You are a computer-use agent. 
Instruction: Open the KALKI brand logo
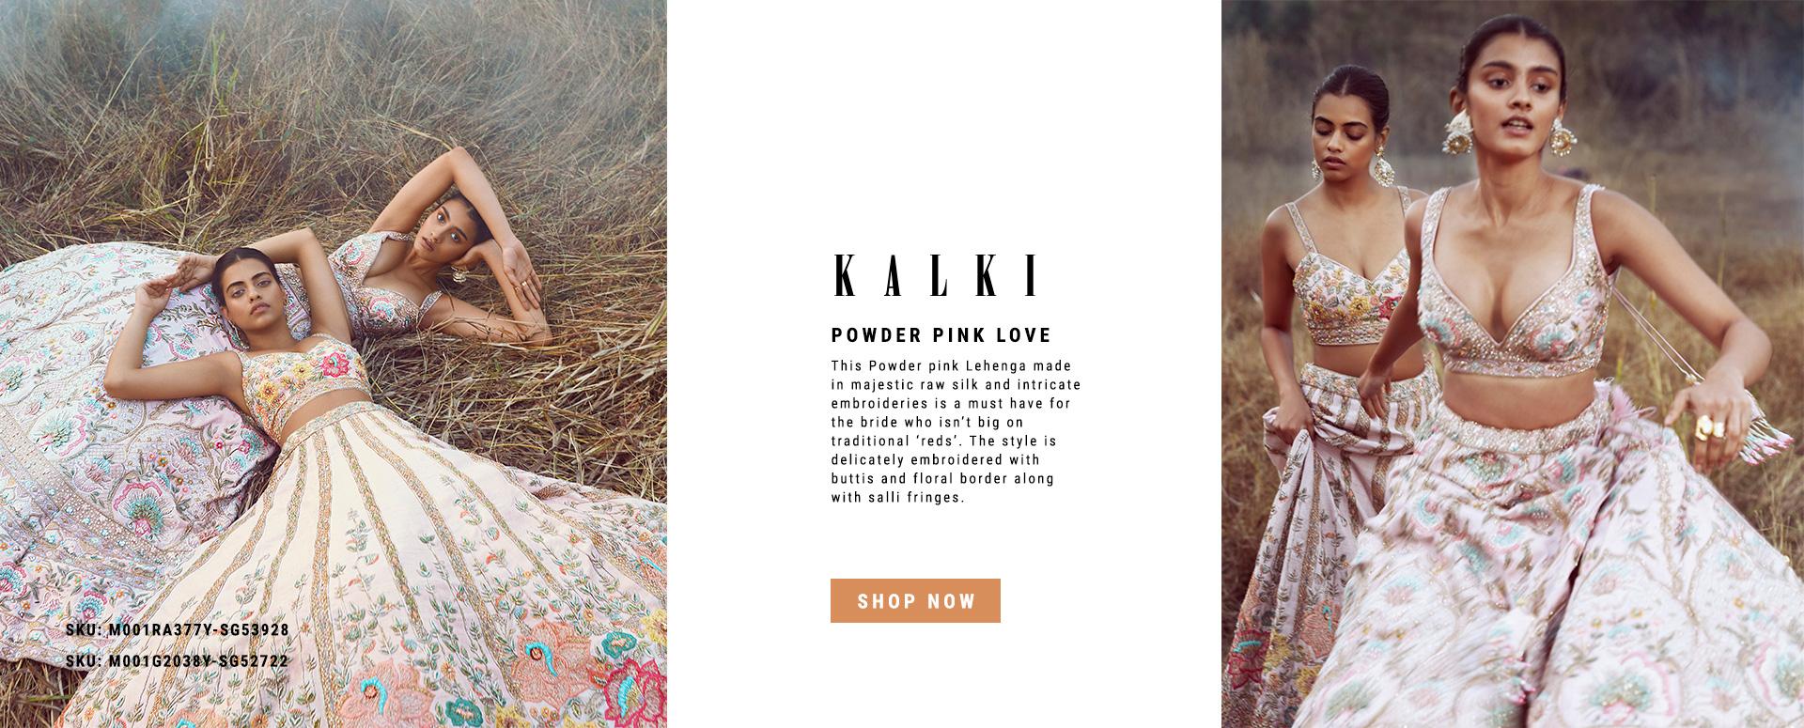937,272
